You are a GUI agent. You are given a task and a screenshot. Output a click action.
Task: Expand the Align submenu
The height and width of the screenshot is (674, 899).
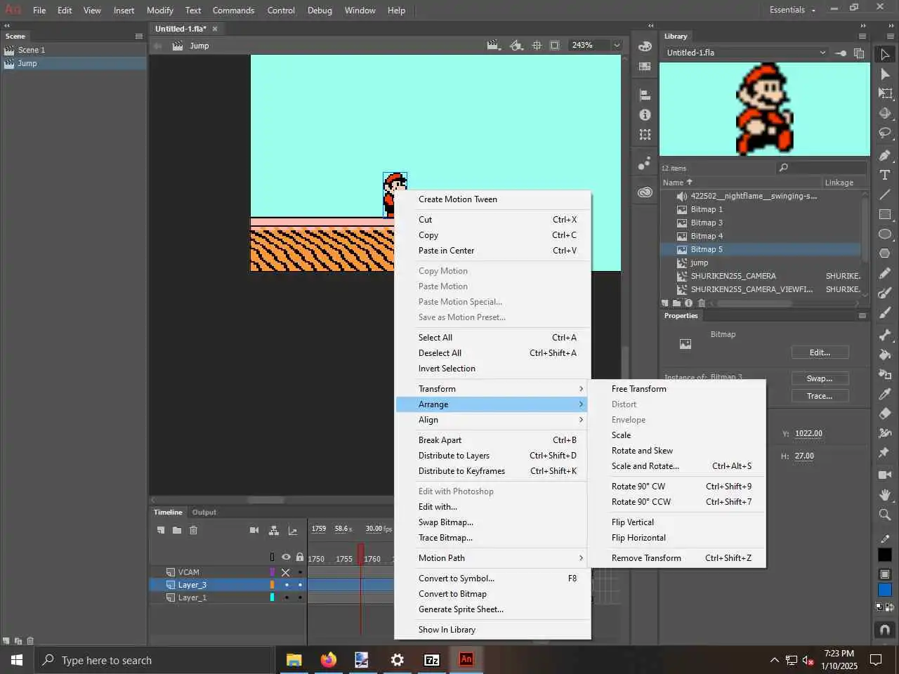point(492,420)
